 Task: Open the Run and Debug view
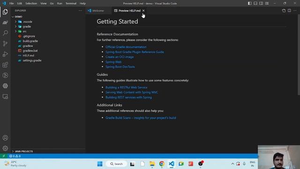point(5,54)
